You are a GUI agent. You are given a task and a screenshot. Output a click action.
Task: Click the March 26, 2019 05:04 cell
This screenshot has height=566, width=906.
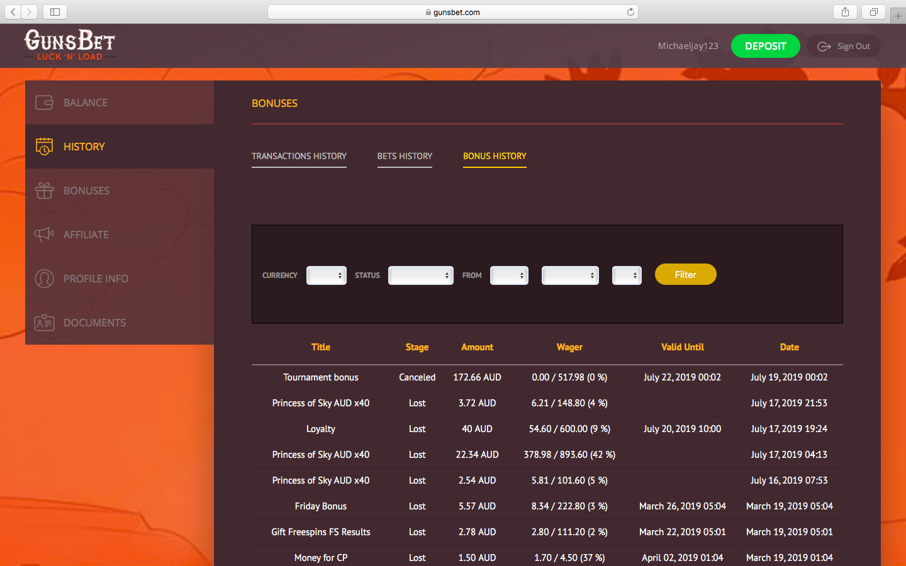tap(683, 506)
